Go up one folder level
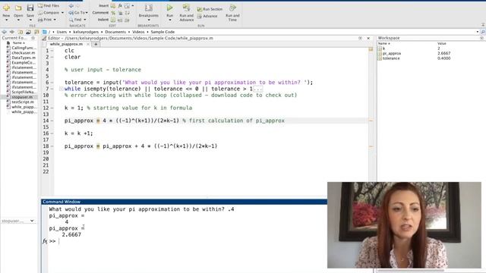Image resolution: width=486 pixels, height=273 pixels. (21, 32)
